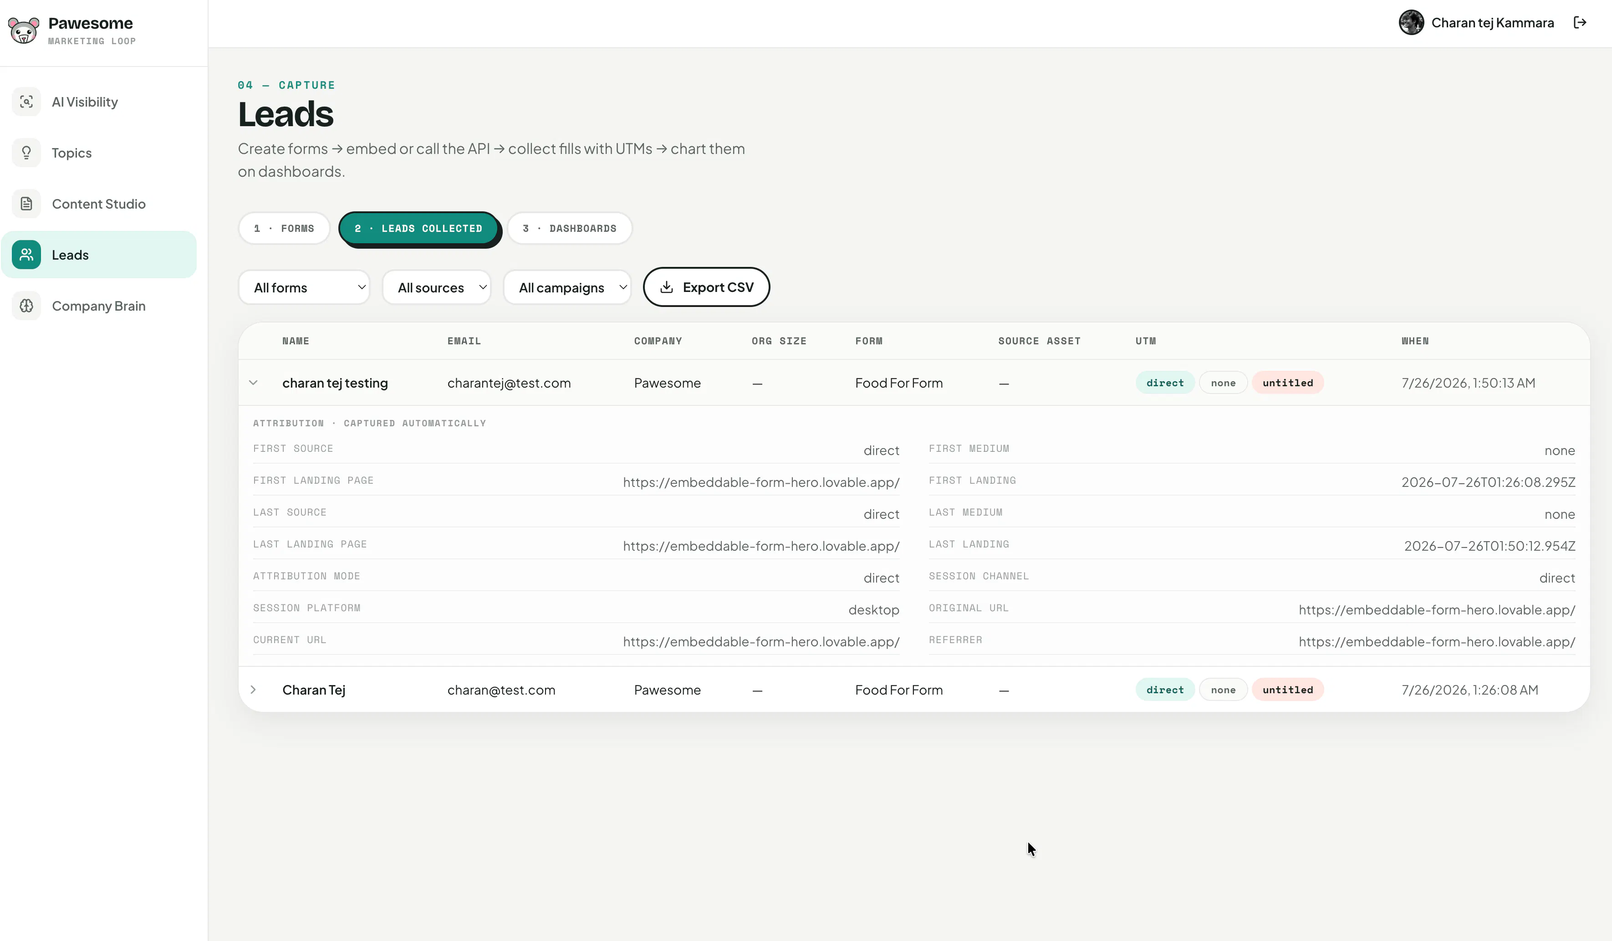Screen dimensions: 1612x941
Task: Click the Original URL value
Action: coord(1437,609)
